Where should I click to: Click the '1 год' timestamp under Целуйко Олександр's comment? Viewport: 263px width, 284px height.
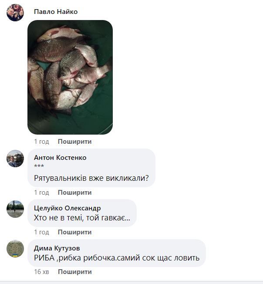coord(42,232)
